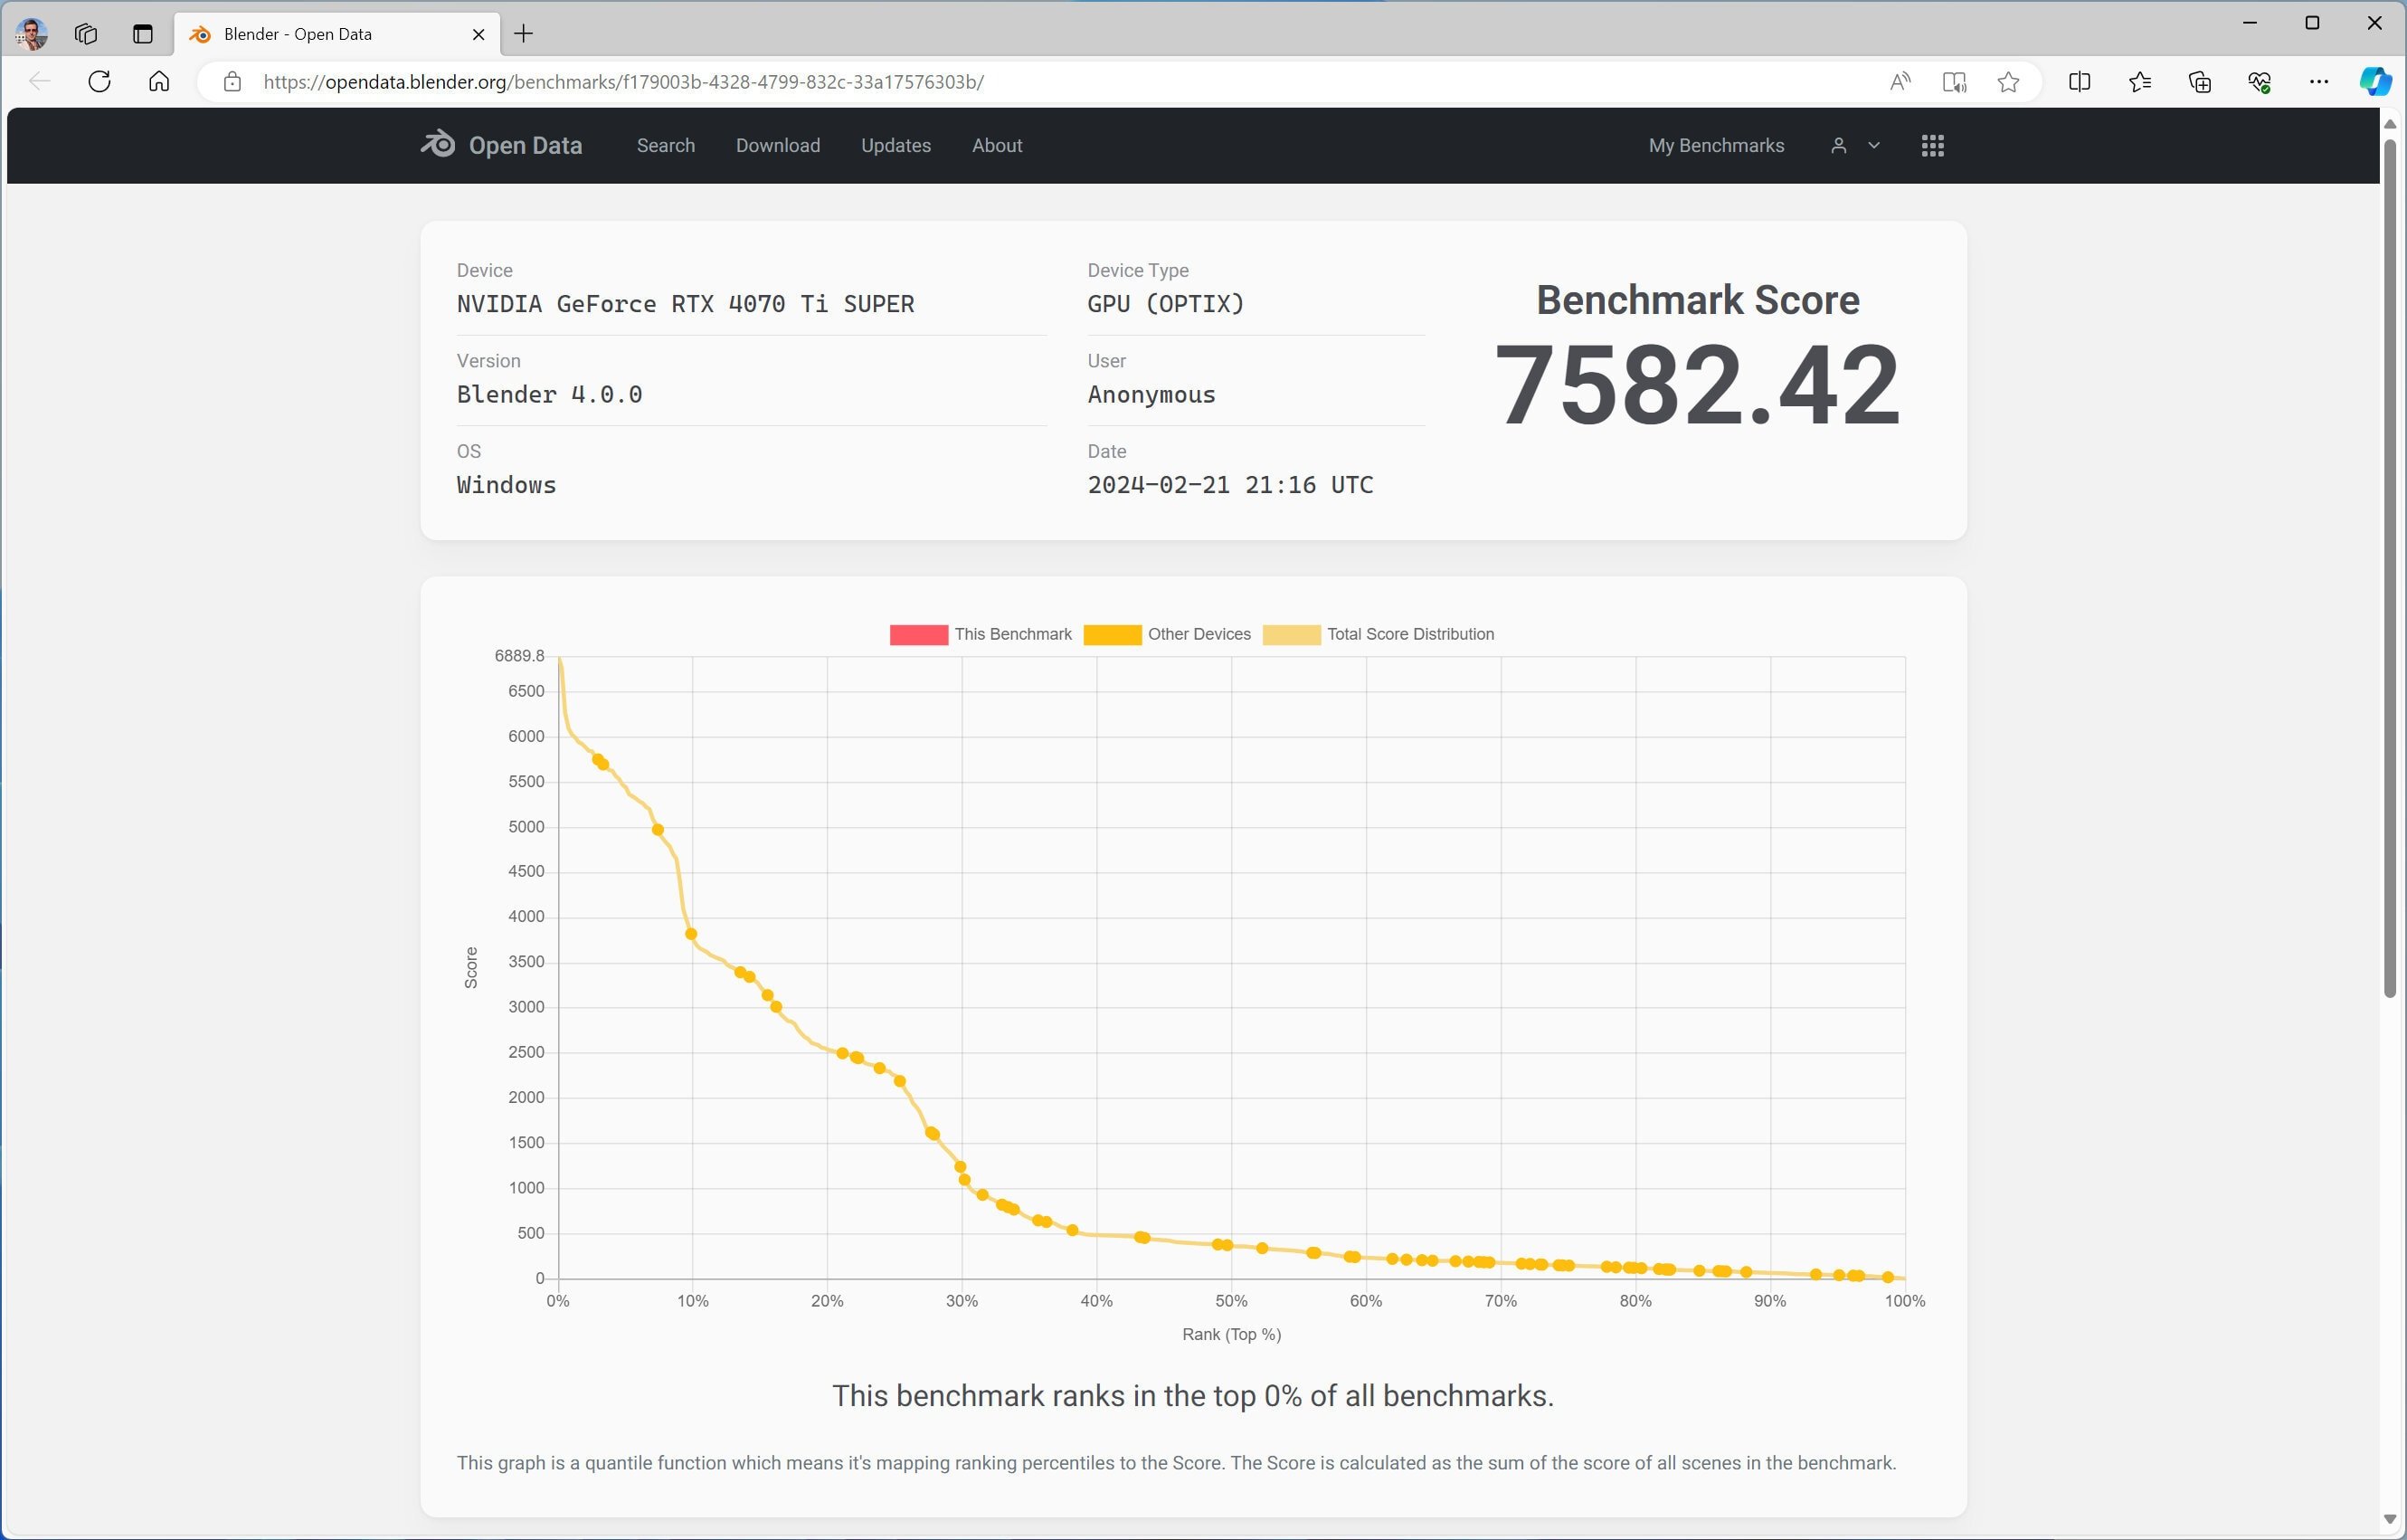2407x1540 pixels.
Task: Click the grid/apps icon top right
Action: (x=1931, y=144)
